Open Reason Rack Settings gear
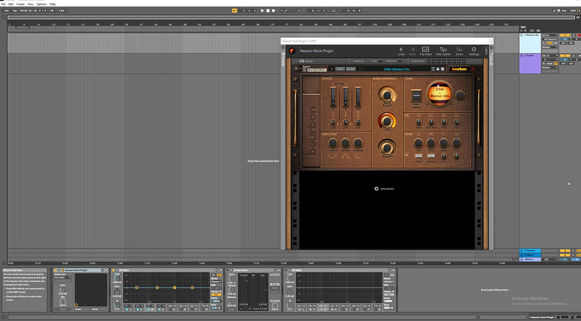 click(x=473, y=51)
